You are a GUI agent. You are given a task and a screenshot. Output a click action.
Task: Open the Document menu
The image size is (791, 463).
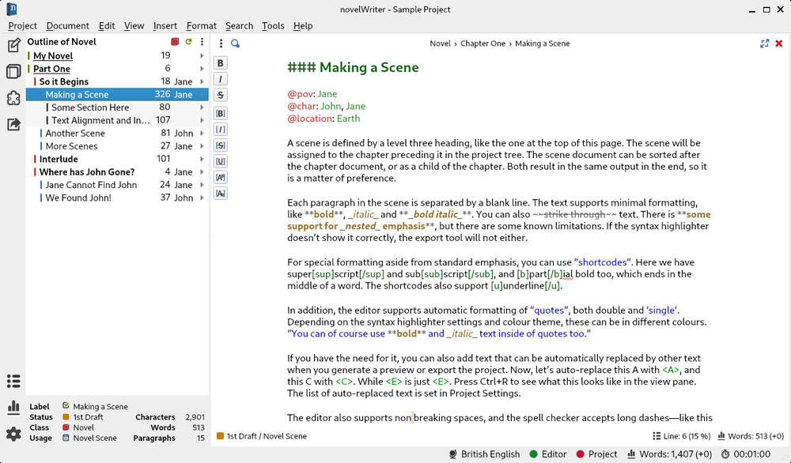pos(67,26)
